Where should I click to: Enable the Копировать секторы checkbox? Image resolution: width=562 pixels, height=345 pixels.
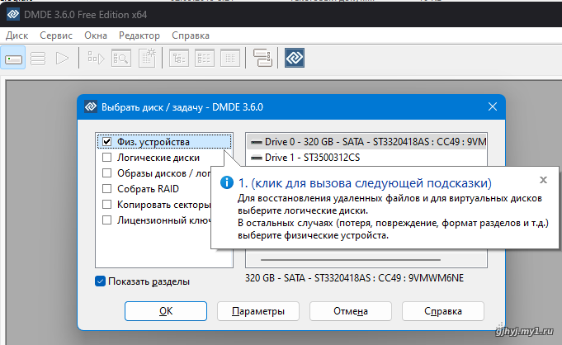[x=106, y=205]
